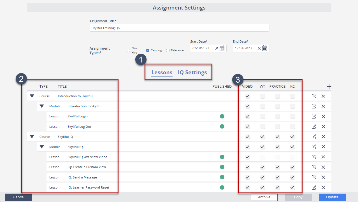The image size is (358, 202).
Task: Click the Copy button
Action: point(298,197)
